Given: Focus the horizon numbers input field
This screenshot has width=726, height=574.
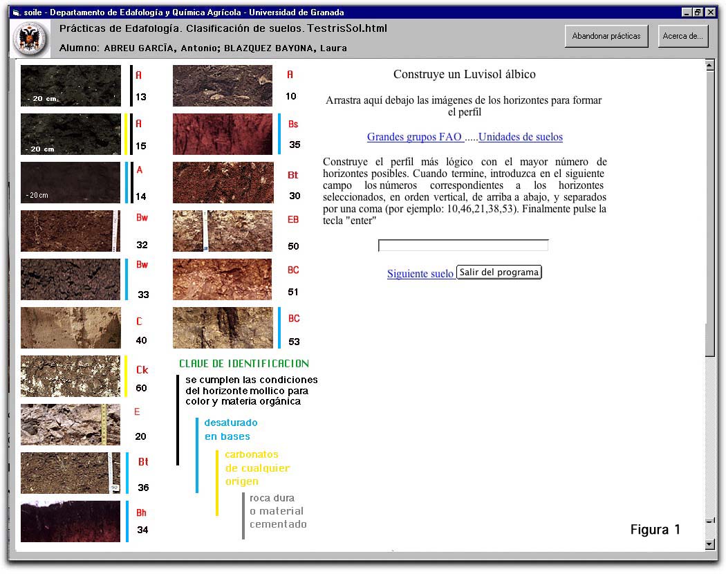Looking at the screenshot, I should [x=463, y=245].
